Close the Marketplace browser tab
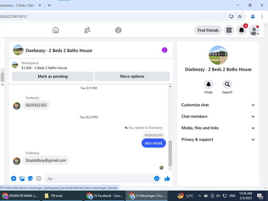 point(40,5)
